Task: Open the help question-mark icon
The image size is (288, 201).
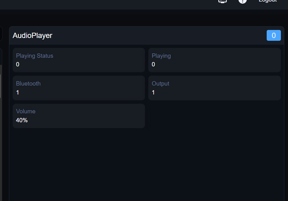Action: click(243, 1)
